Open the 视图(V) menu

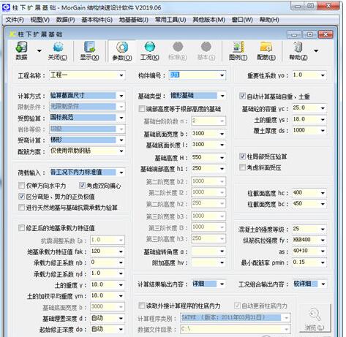coord(40,20)
